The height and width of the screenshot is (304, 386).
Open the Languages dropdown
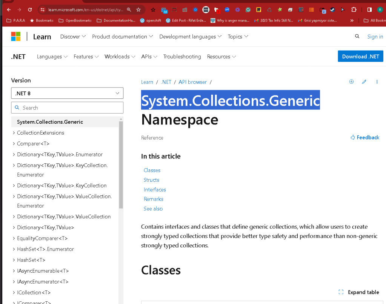(52, 57)
